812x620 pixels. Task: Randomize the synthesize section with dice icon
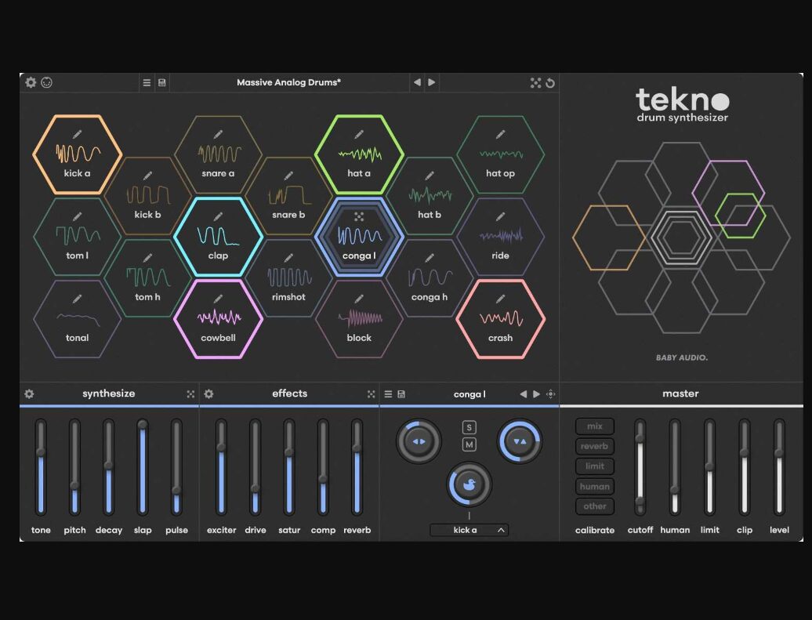coord(190,394)
